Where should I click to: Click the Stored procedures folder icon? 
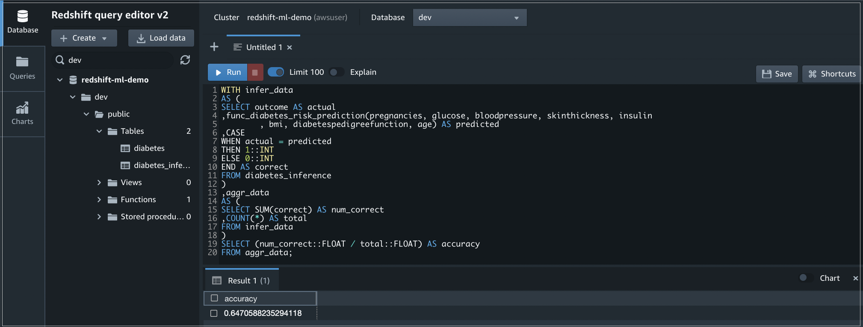112,217
